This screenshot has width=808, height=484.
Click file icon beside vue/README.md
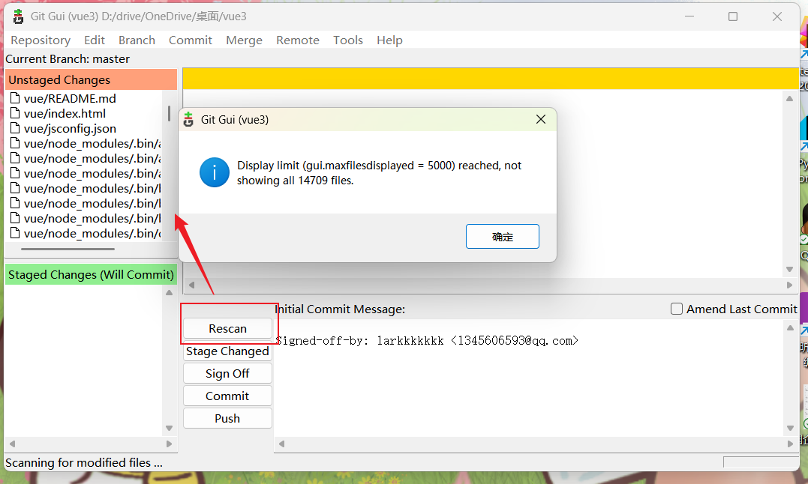(15, 97)
